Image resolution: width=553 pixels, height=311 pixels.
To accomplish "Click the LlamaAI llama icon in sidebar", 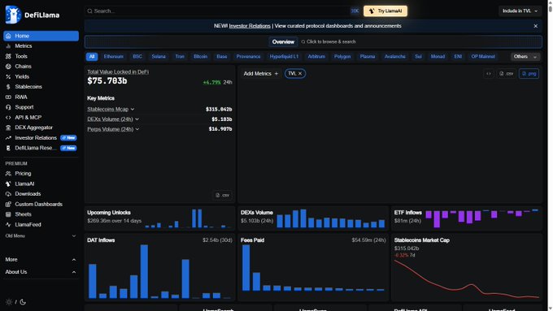I will tap(8, 184).
